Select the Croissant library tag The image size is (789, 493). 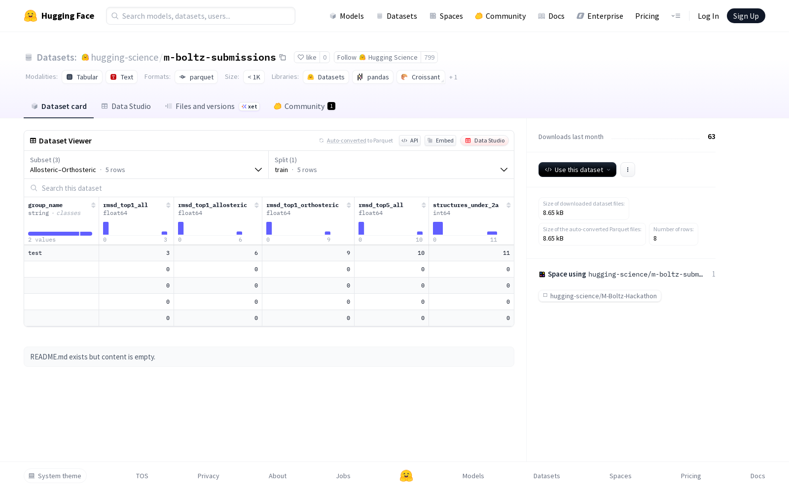tap(421, 77)
